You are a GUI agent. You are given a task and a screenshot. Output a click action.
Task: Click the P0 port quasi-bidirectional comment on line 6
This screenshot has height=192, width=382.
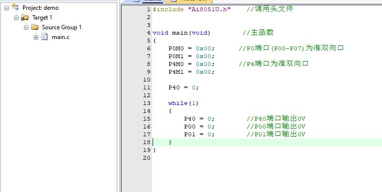coord(291,48)
